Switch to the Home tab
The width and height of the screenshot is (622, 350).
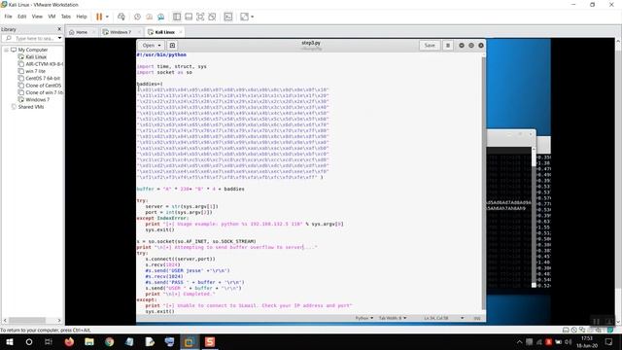pyautogui.click(x=82, y=32)
